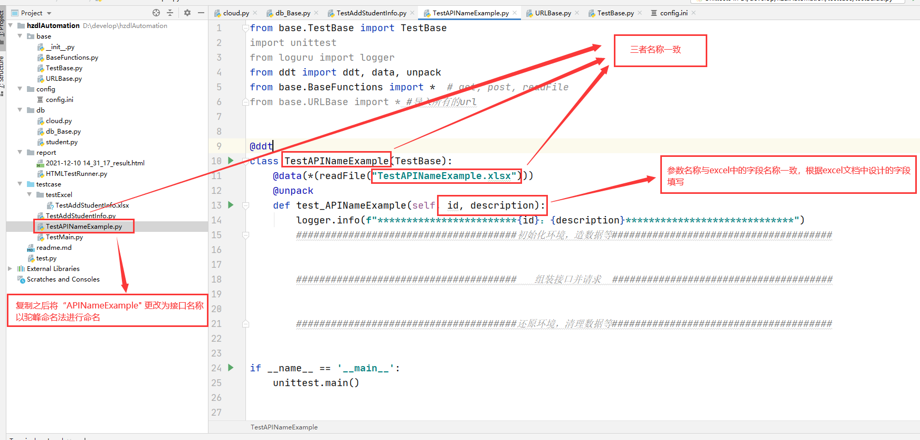Select TestAPINameExample.py in project tree
Viewport: 920px width, 440px height.
click(x=84, y=227)
